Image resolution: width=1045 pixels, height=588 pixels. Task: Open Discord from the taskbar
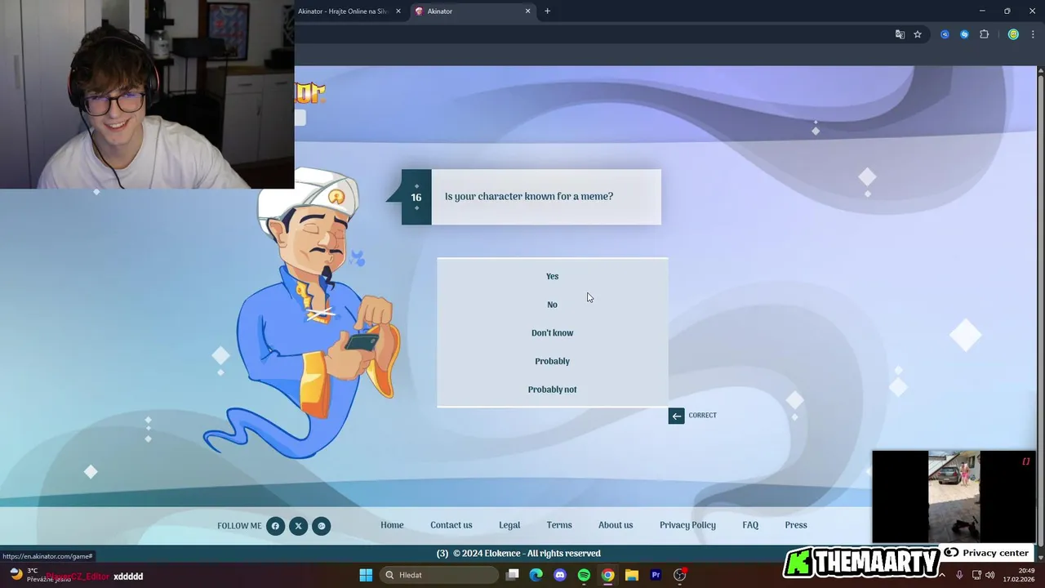point(559,575)
